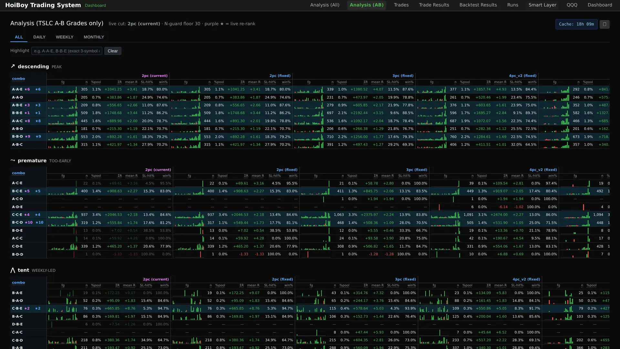
Task: Click the +1857.74 value in A·A·E row
Action: click(482, 90)
